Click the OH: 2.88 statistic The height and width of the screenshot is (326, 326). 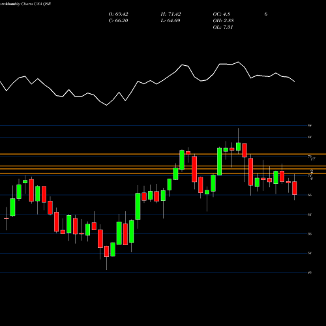[x=223, y=21]
